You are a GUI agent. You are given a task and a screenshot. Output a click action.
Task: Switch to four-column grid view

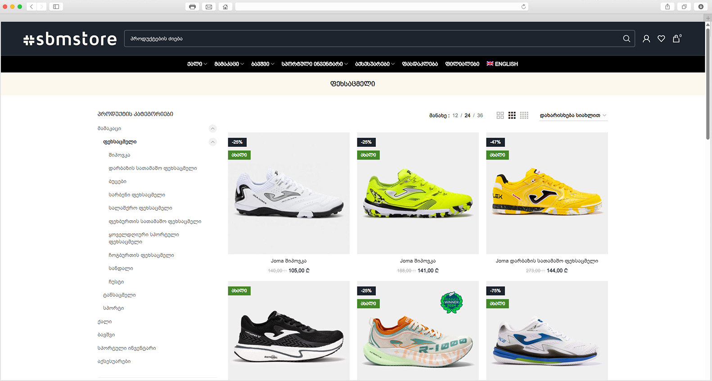click(524, 115)
